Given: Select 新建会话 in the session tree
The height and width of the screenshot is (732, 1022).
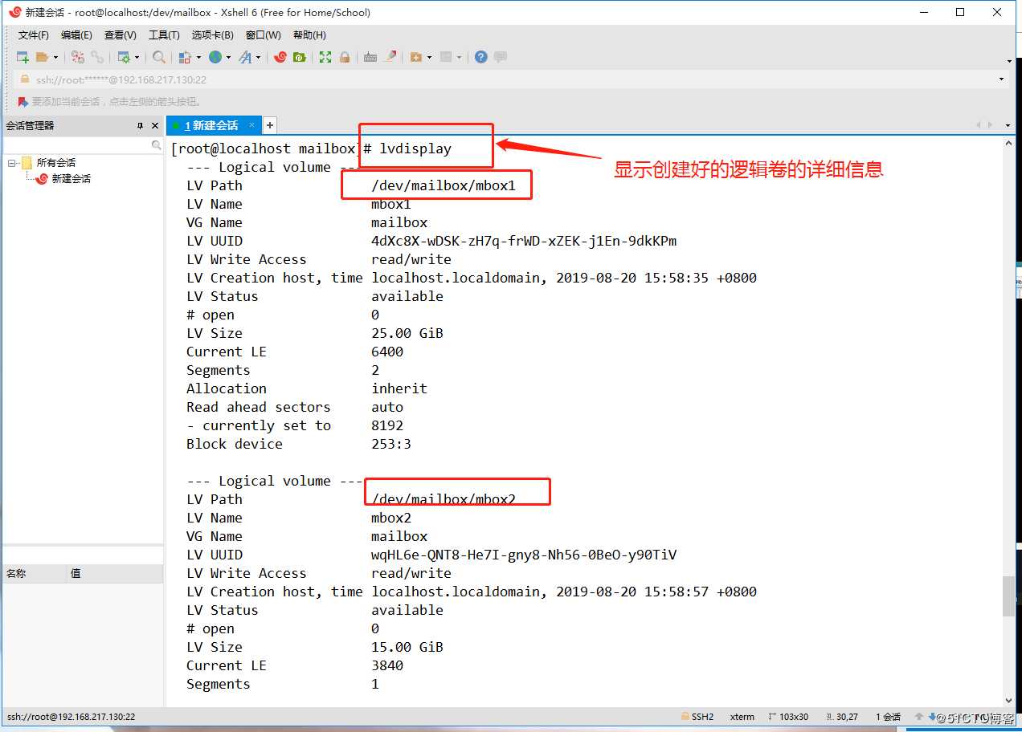Looking at the screenshot, I should point(70,178).
